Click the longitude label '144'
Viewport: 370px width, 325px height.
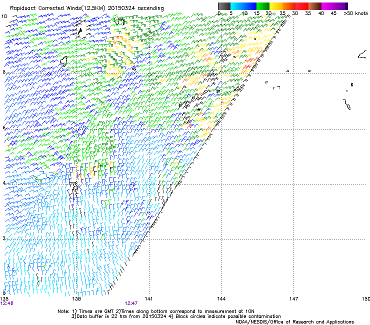221,299
